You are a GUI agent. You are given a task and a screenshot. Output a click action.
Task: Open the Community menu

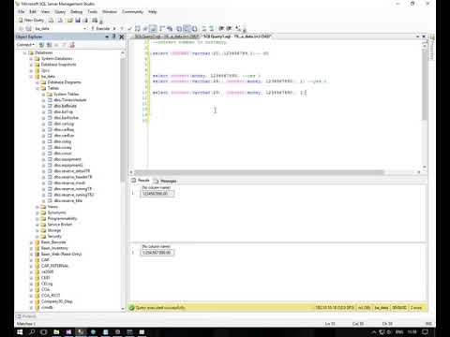pyautogui.click(x=132, y=11)
